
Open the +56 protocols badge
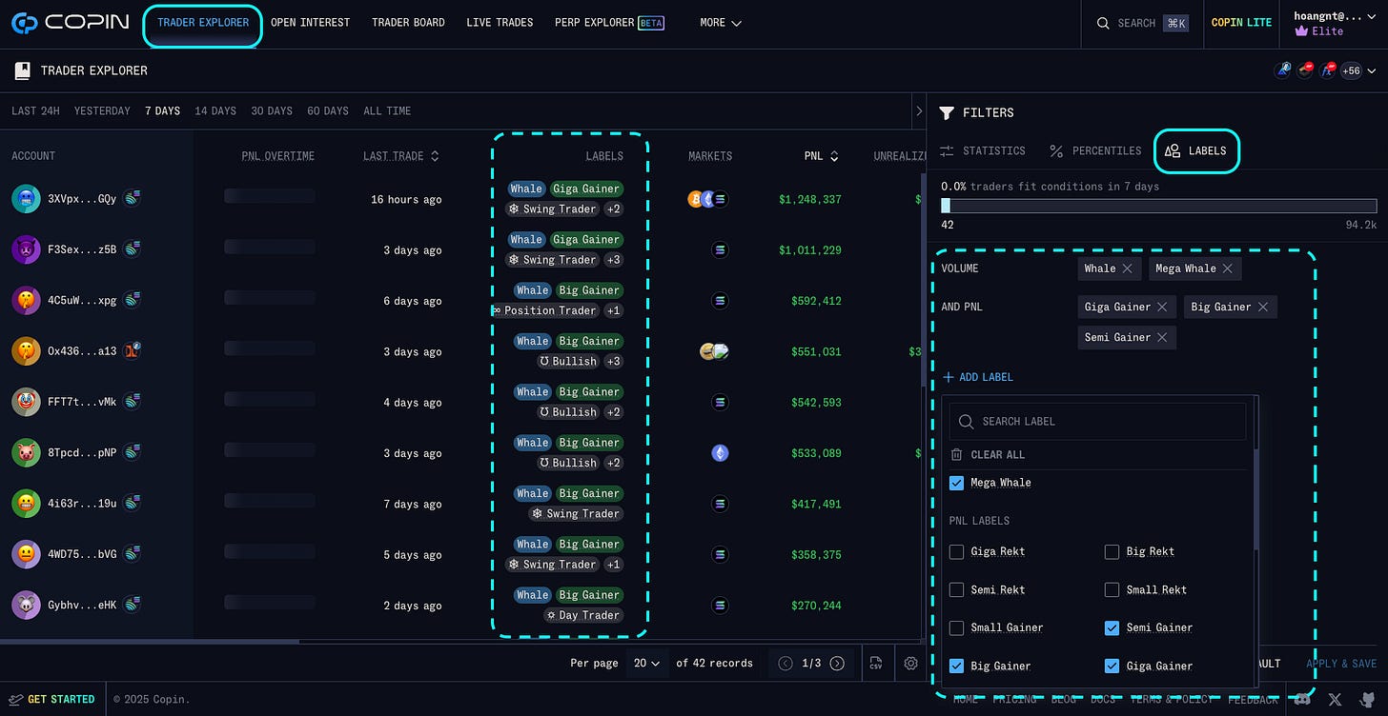pos(1351,70)
